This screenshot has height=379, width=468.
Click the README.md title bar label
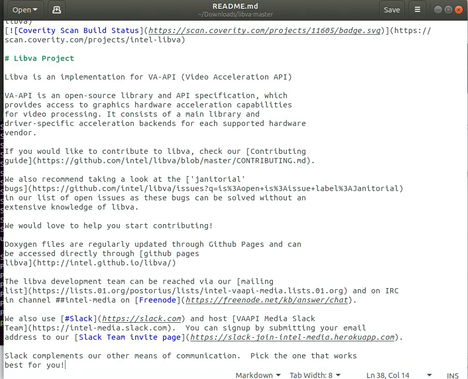coord(235,6)
